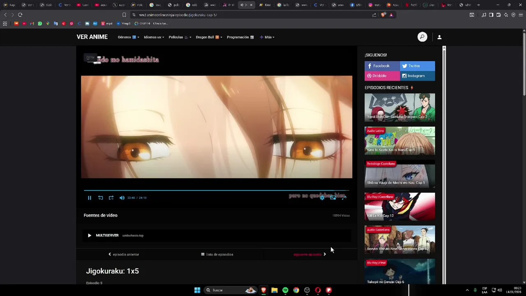Open the player settings gear
526x296 pixels.
click(x=322, y=198)
